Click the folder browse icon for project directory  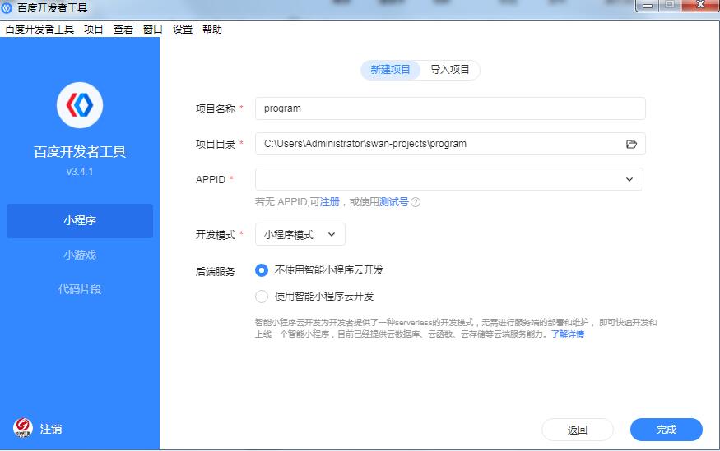[631, 144]
